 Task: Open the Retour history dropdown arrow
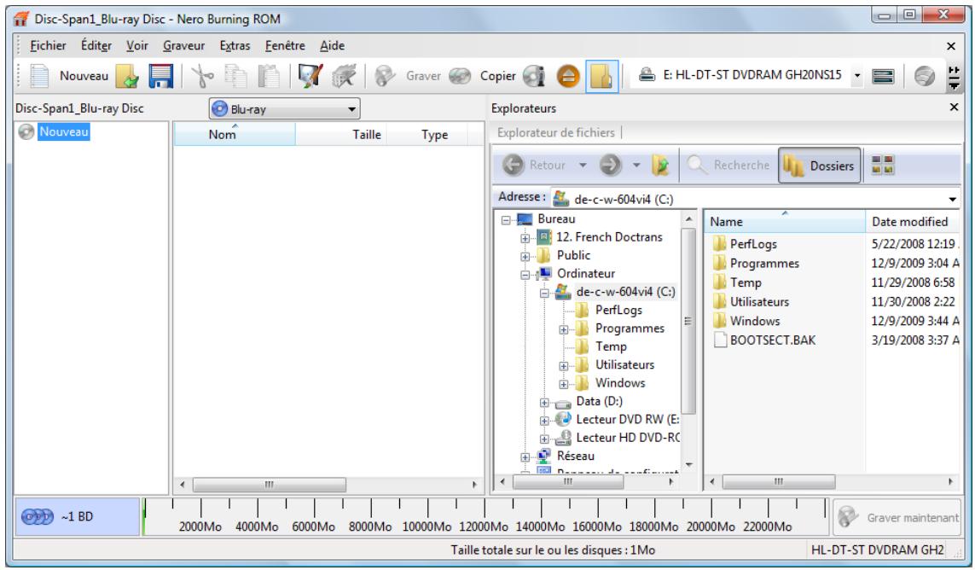coord(583,165)
